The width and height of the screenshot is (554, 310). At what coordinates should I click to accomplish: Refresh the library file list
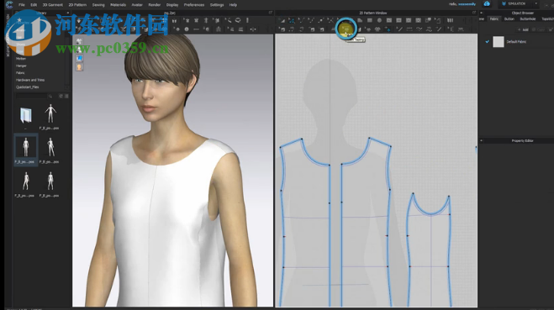point(61,96)
